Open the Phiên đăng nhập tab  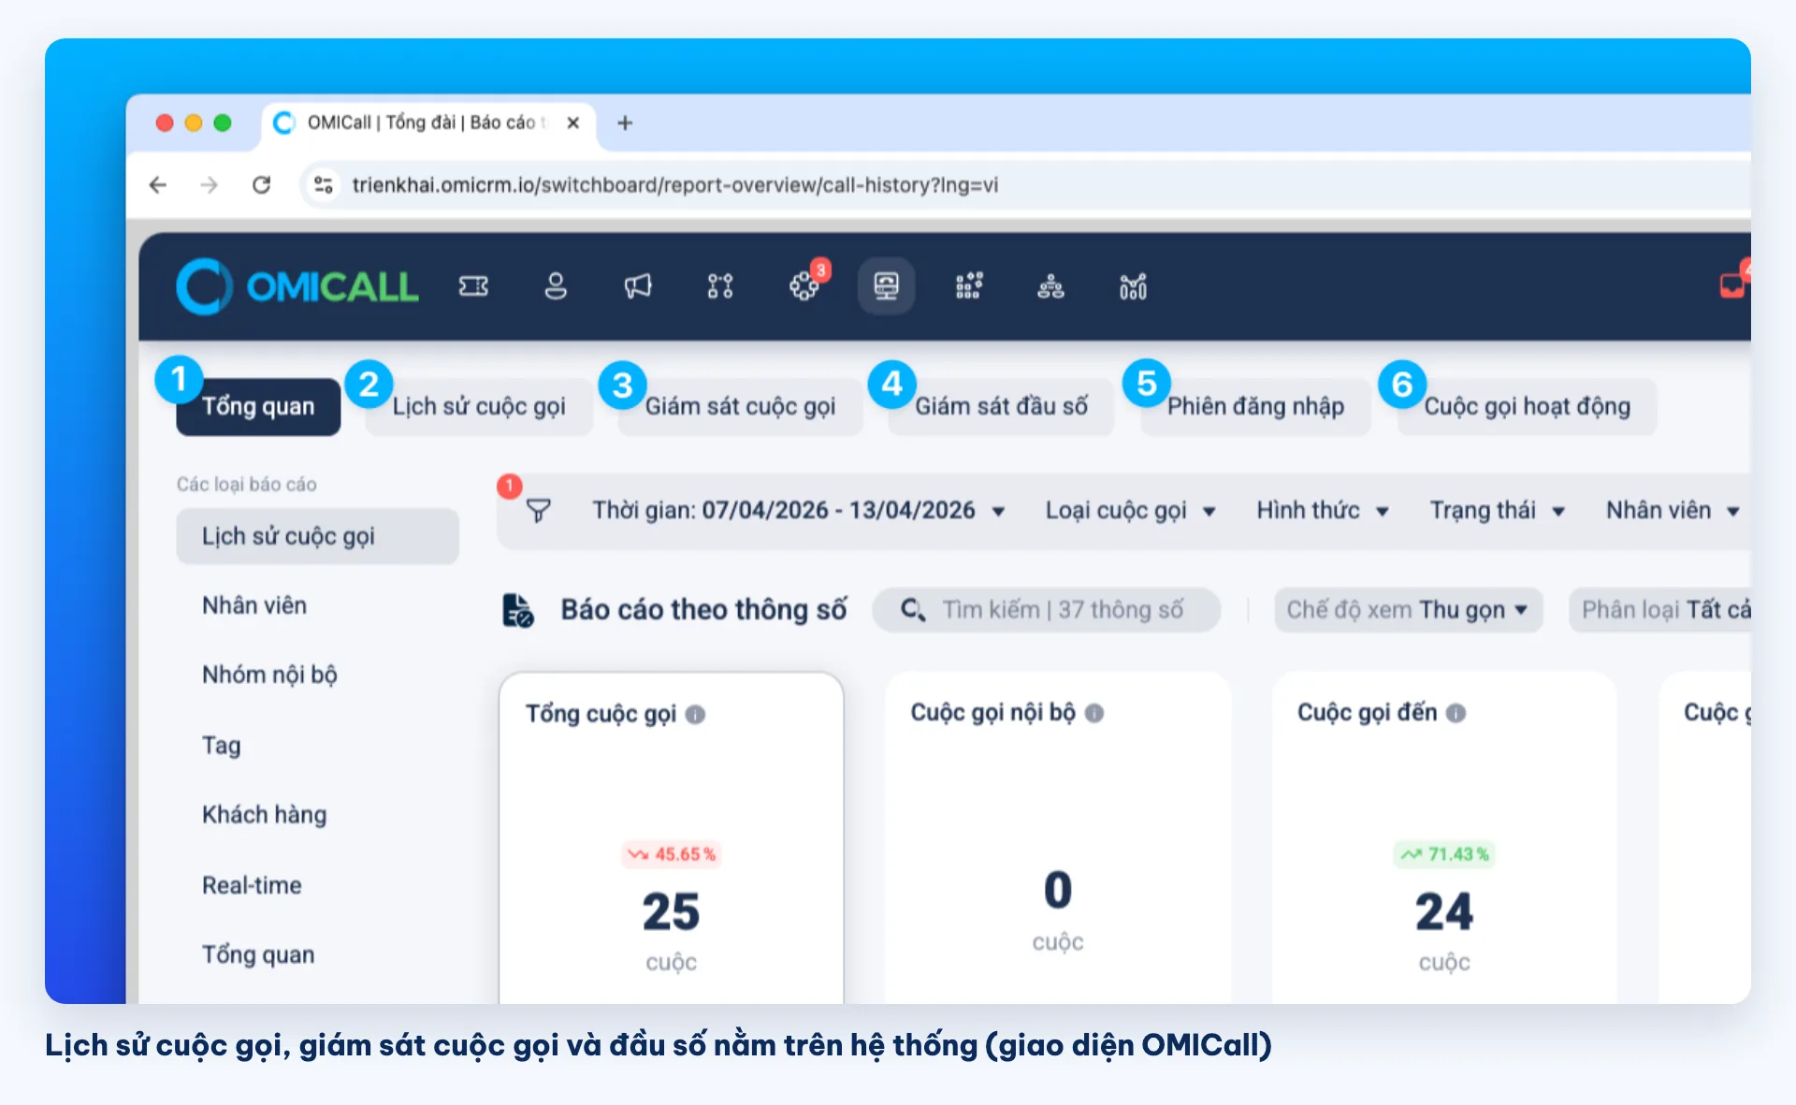tap(1255, 406)
